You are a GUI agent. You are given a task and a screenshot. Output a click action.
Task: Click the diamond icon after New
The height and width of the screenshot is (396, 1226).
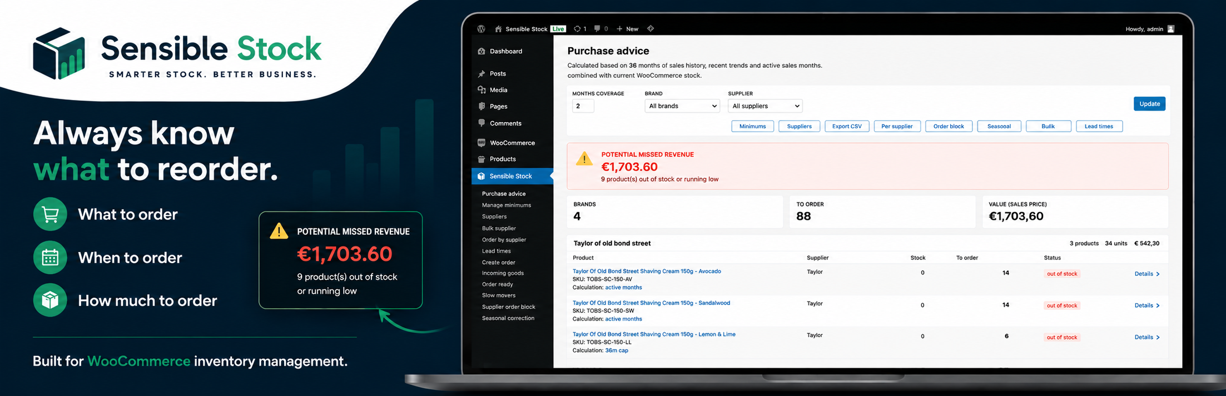[651, 28]
